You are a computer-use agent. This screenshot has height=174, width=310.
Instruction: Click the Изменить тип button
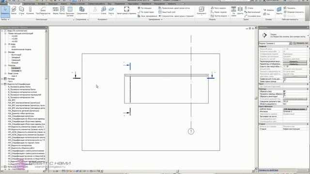click(x=301, y=43)
